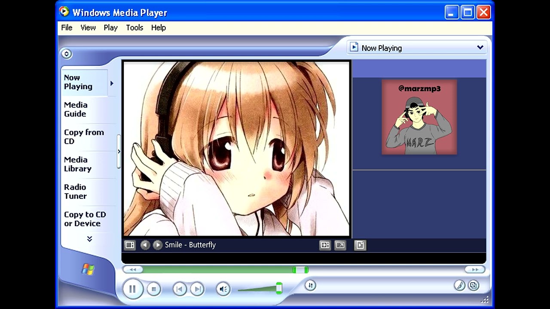
Task: Click the Smile - Butterfly track title
Action: click(x=190, y=245)
